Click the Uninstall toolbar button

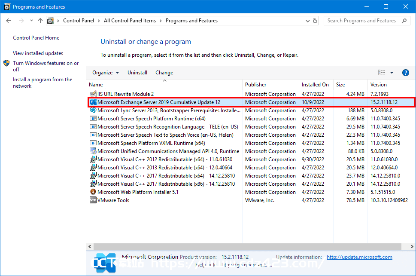click(x=137, y=73)
